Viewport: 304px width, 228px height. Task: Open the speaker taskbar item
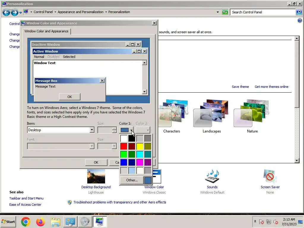tap(85, 221)
